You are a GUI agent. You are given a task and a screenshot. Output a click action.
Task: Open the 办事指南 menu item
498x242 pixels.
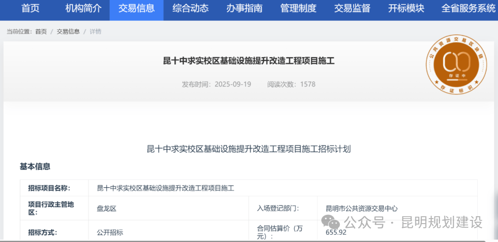[x=244, y=9]
